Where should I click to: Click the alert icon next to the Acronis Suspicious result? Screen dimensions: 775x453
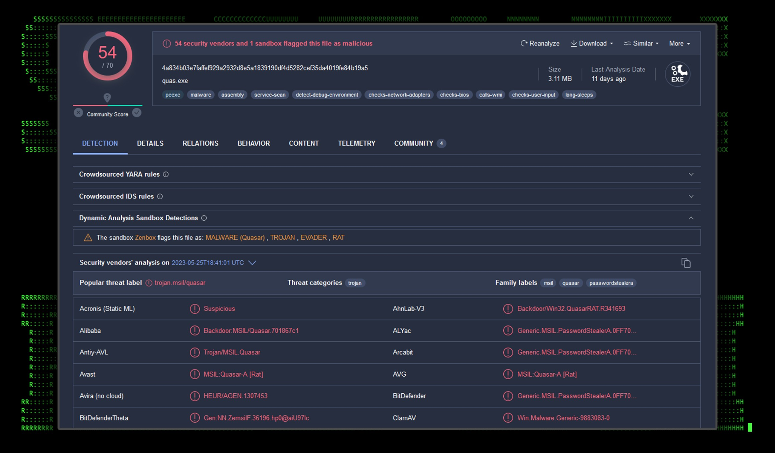195,309
